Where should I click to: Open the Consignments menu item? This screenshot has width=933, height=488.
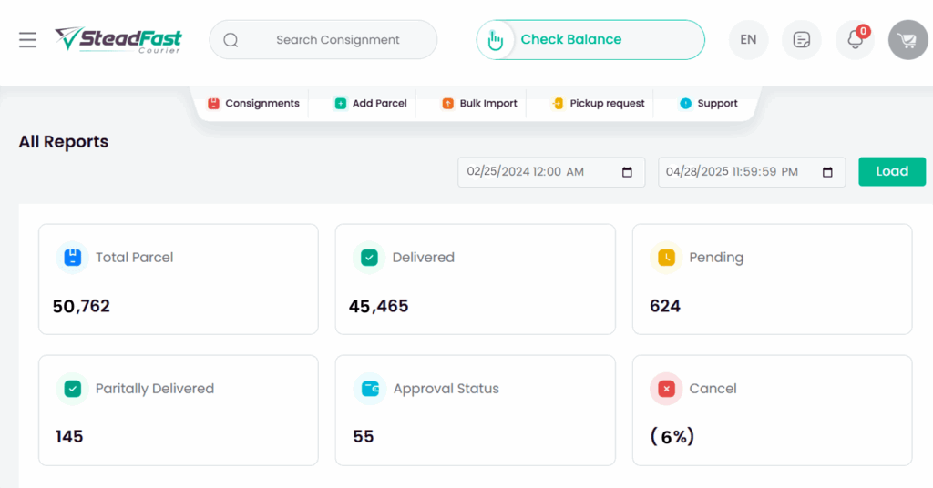tap(253, 104)
